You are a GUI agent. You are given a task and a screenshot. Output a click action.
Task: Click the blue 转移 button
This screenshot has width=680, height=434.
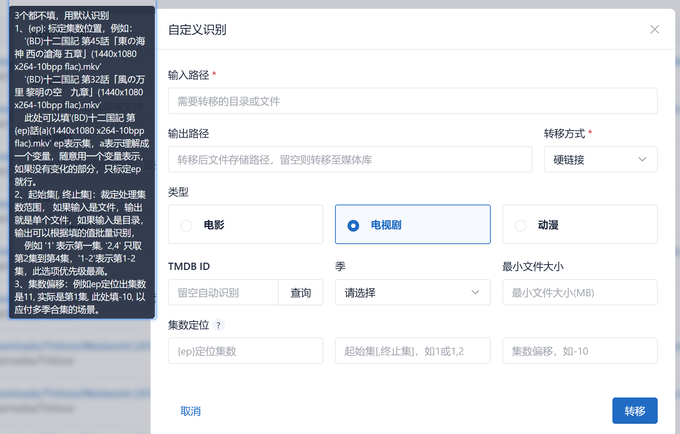point(635,411)
